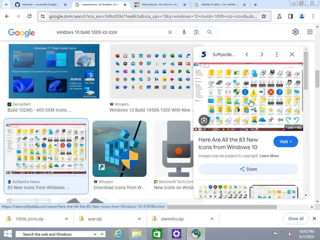Close the downloads bar
The width and height of the screenshot is (320, 240).
coord(314,218)
